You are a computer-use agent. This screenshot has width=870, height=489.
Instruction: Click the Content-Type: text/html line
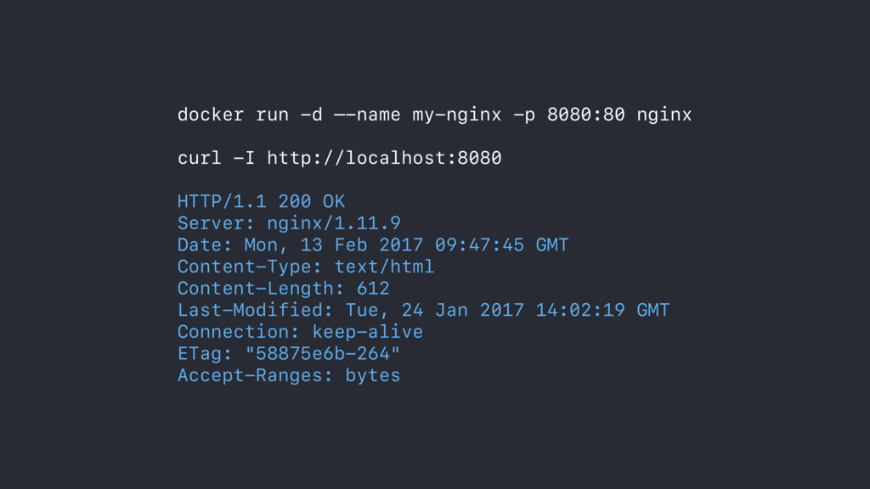click(306, 267)
